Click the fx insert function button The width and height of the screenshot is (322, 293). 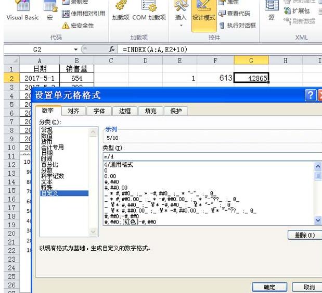click(x=112, y=50)
